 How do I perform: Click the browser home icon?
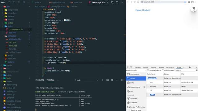138,2
